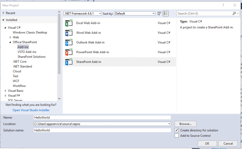Select the Word Web Add-in template icon
This screenshot has width=242, height=149.
tap(69, 33)
